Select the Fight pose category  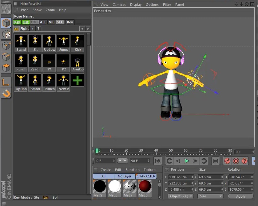[24, 29]
